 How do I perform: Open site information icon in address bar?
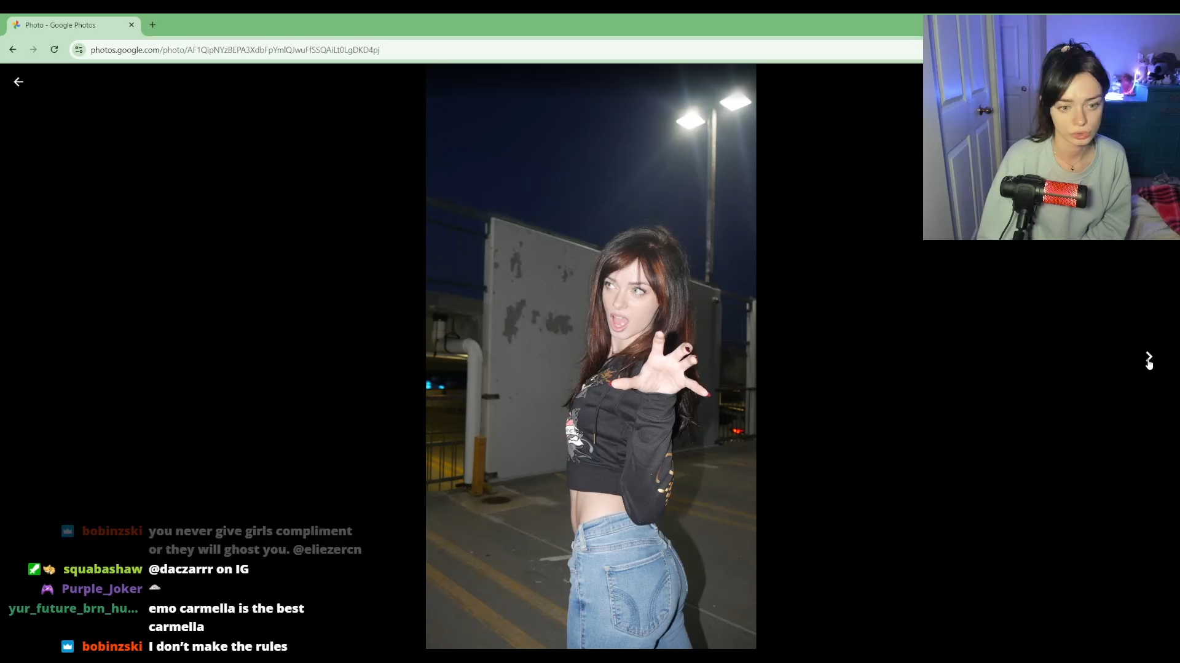click(79, 50)
